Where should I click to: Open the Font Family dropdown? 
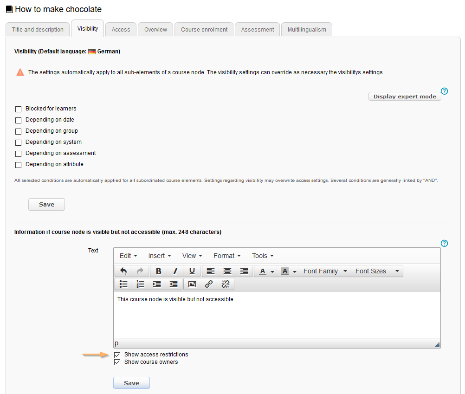(x=325, y=271)
